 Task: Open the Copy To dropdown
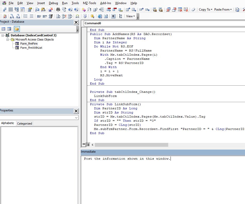coord(206,10)
